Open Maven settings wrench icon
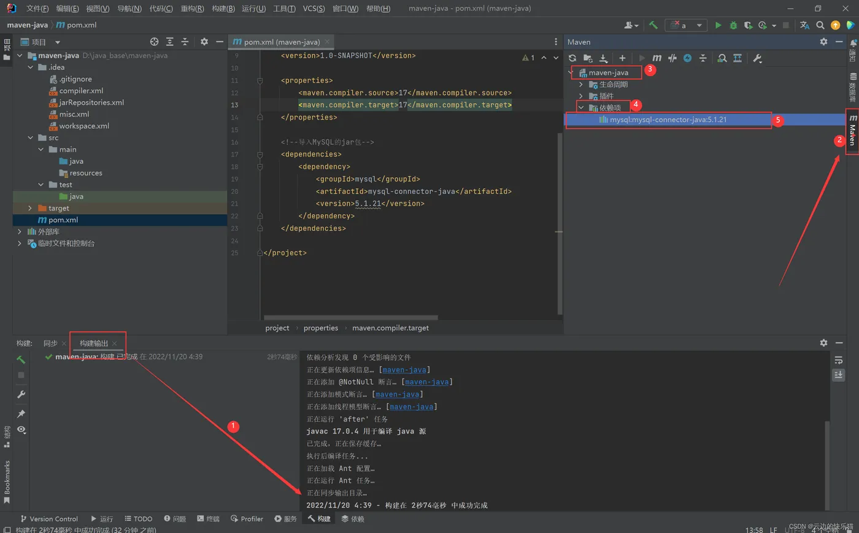 pyautogui.click(x=757, y=58)
